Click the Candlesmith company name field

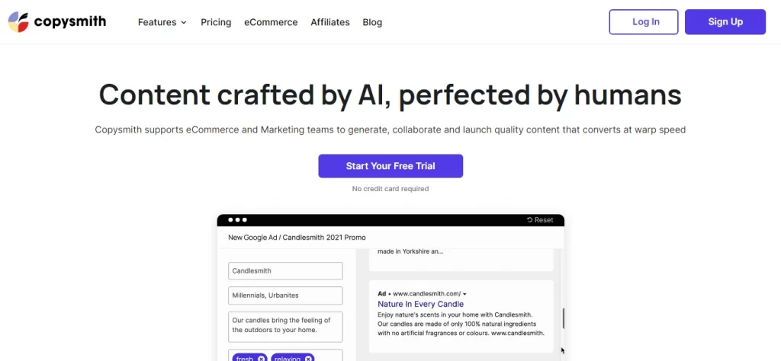pyautogui.click(x=285, y=271)
